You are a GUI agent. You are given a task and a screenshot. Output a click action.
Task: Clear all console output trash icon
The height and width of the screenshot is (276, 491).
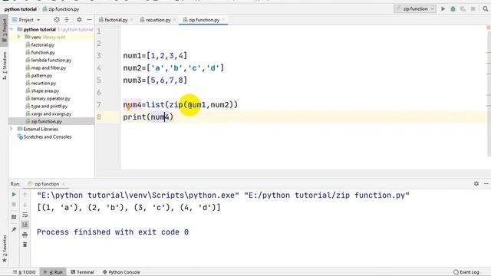25,245
